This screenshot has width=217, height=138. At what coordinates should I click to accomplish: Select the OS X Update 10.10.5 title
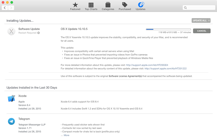pos(74,29)
